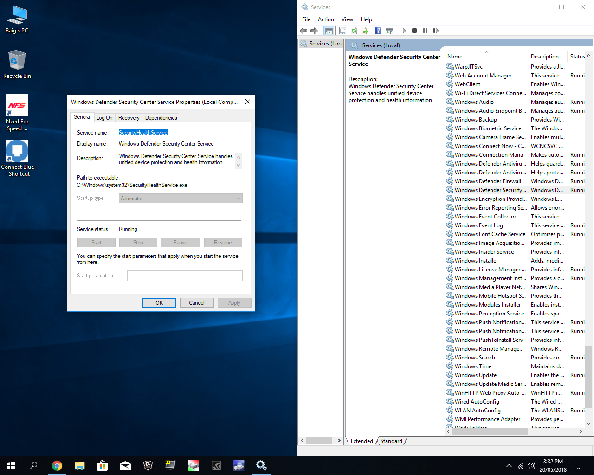Click the taskbar clock showing 3:32 PM
The image size is (594, 475).
click(553, 466)
